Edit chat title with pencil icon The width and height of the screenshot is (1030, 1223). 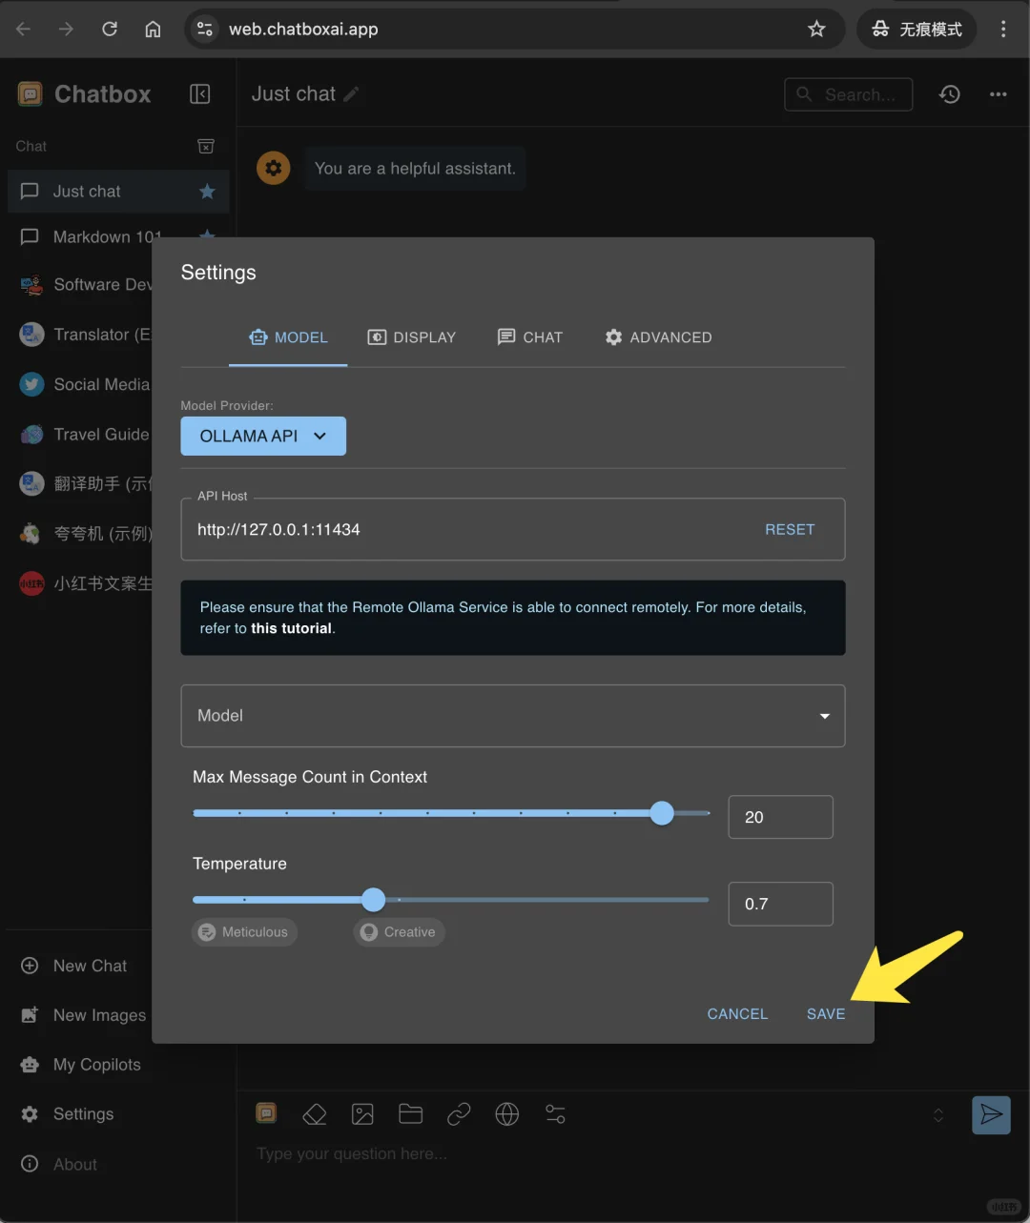tap(352, 93)
